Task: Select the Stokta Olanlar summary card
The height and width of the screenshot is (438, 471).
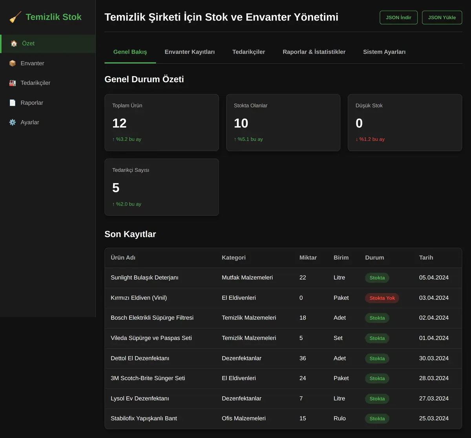Action: point(283,122)
